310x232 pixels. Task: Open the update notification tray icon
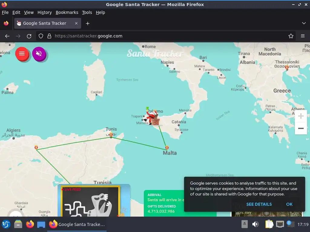(290, 224)
